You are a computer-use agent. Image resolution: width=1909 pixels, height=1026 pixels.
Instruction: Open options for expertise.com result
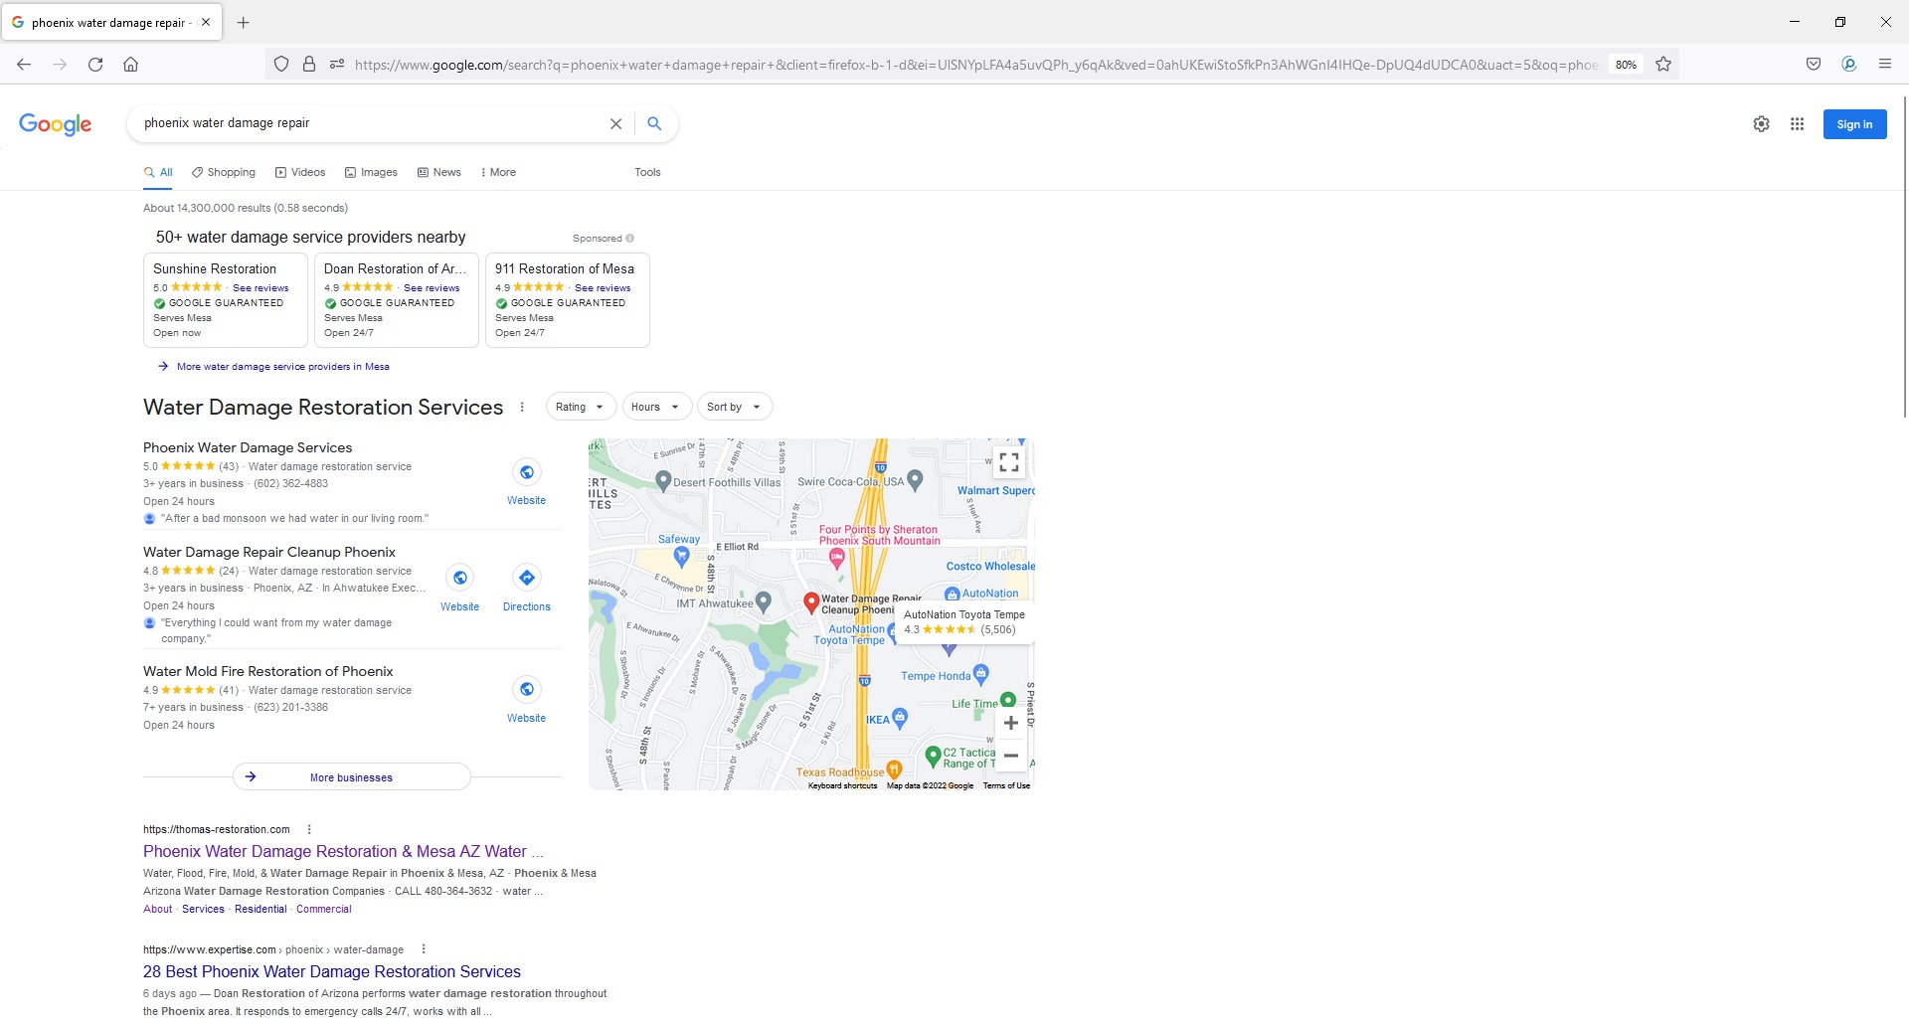point(424,948)
